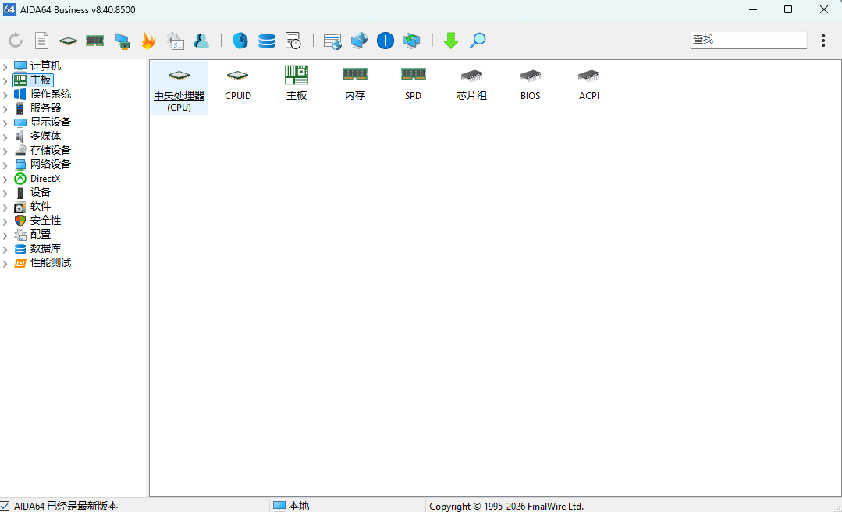Click the 查找 search field
This screenshot has height=512, width=842.
748,40
